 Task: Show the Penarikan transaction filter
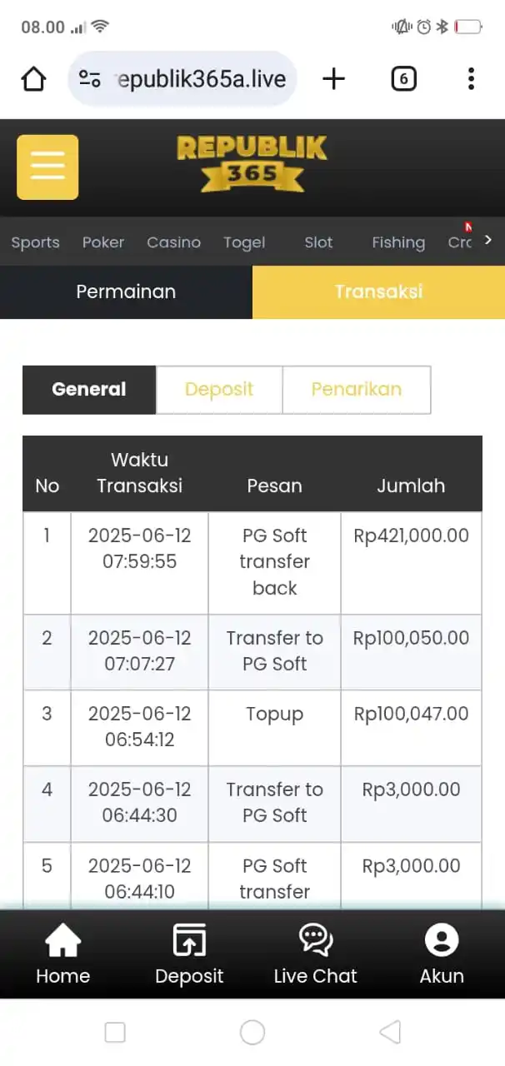pos(356,390)
